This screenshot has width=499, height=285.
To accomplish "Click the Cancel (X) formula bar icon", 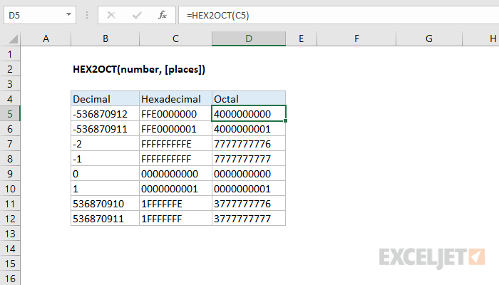I will pos(113,14).
